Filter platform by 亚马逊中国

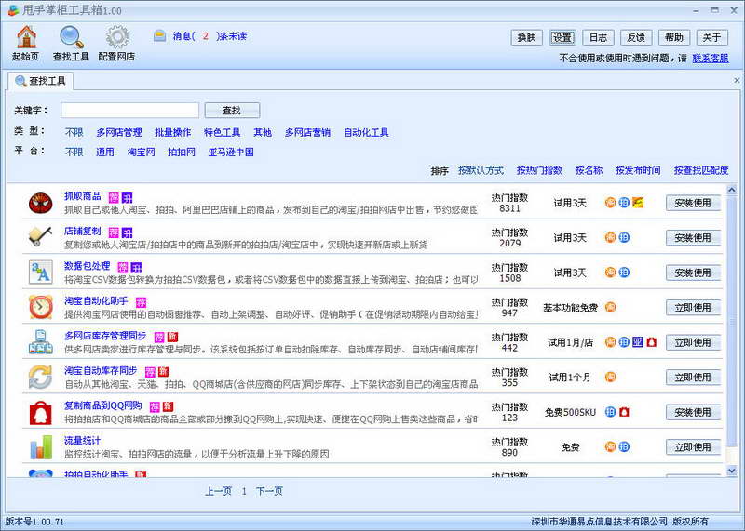click(231, 152)
